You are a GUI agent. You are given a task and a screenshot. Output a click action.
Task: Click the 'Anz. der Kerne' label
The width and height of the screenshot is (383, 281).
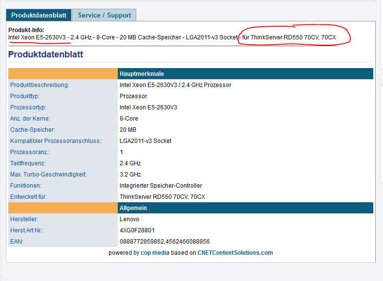[x=30, y=119]
